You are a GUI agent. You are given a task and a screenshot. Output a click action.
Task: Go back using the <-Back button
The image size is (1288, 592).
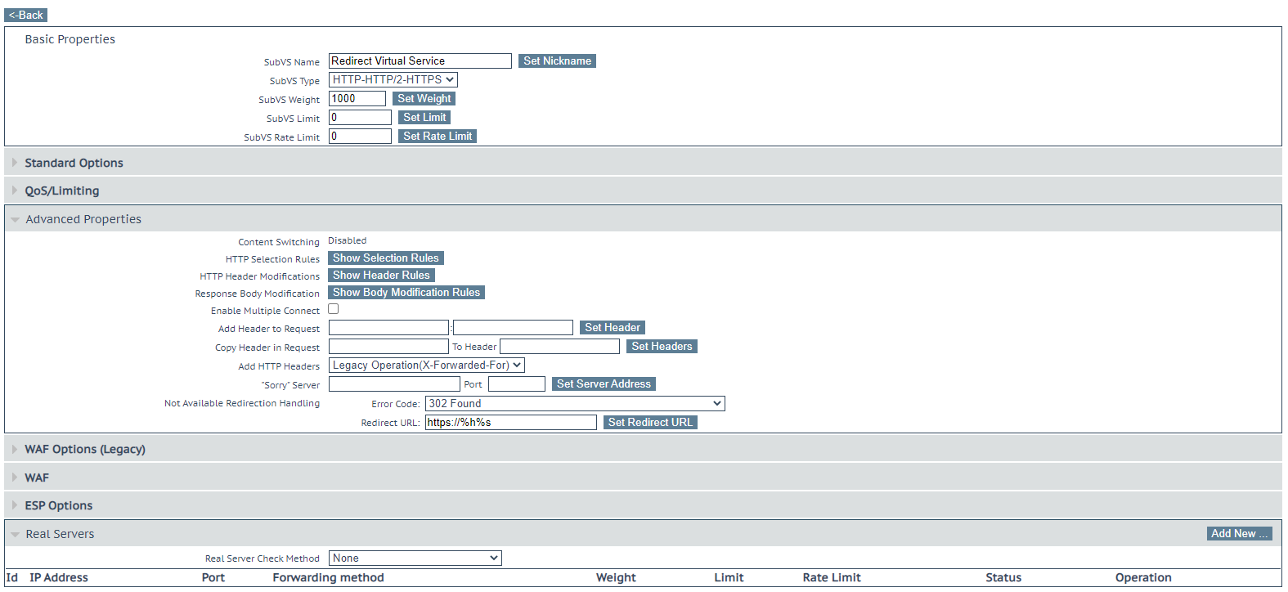point(26,15)
